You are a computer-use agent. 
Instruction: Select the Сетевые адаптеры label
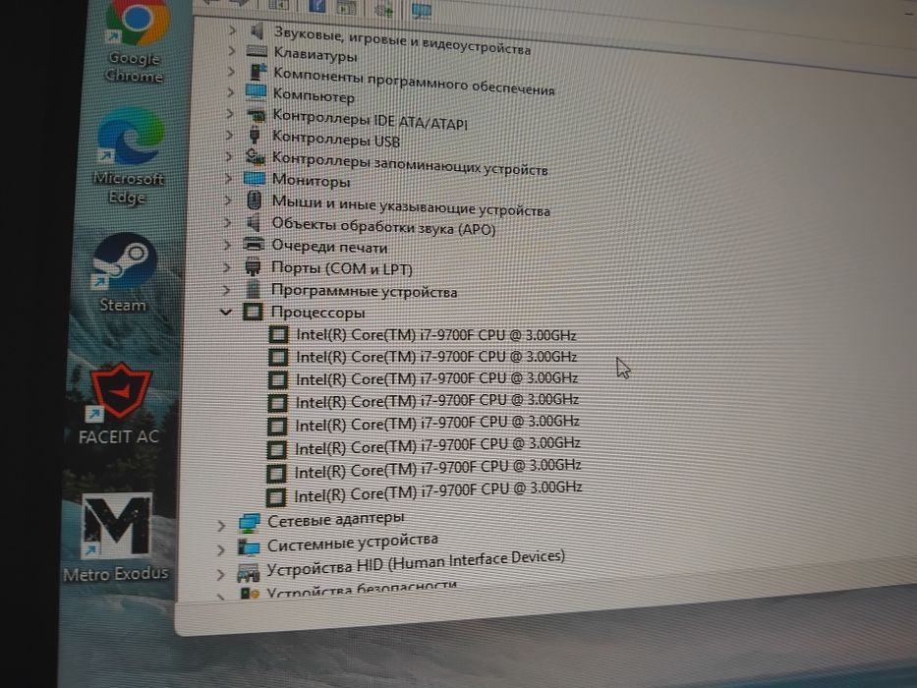[336, 519]
